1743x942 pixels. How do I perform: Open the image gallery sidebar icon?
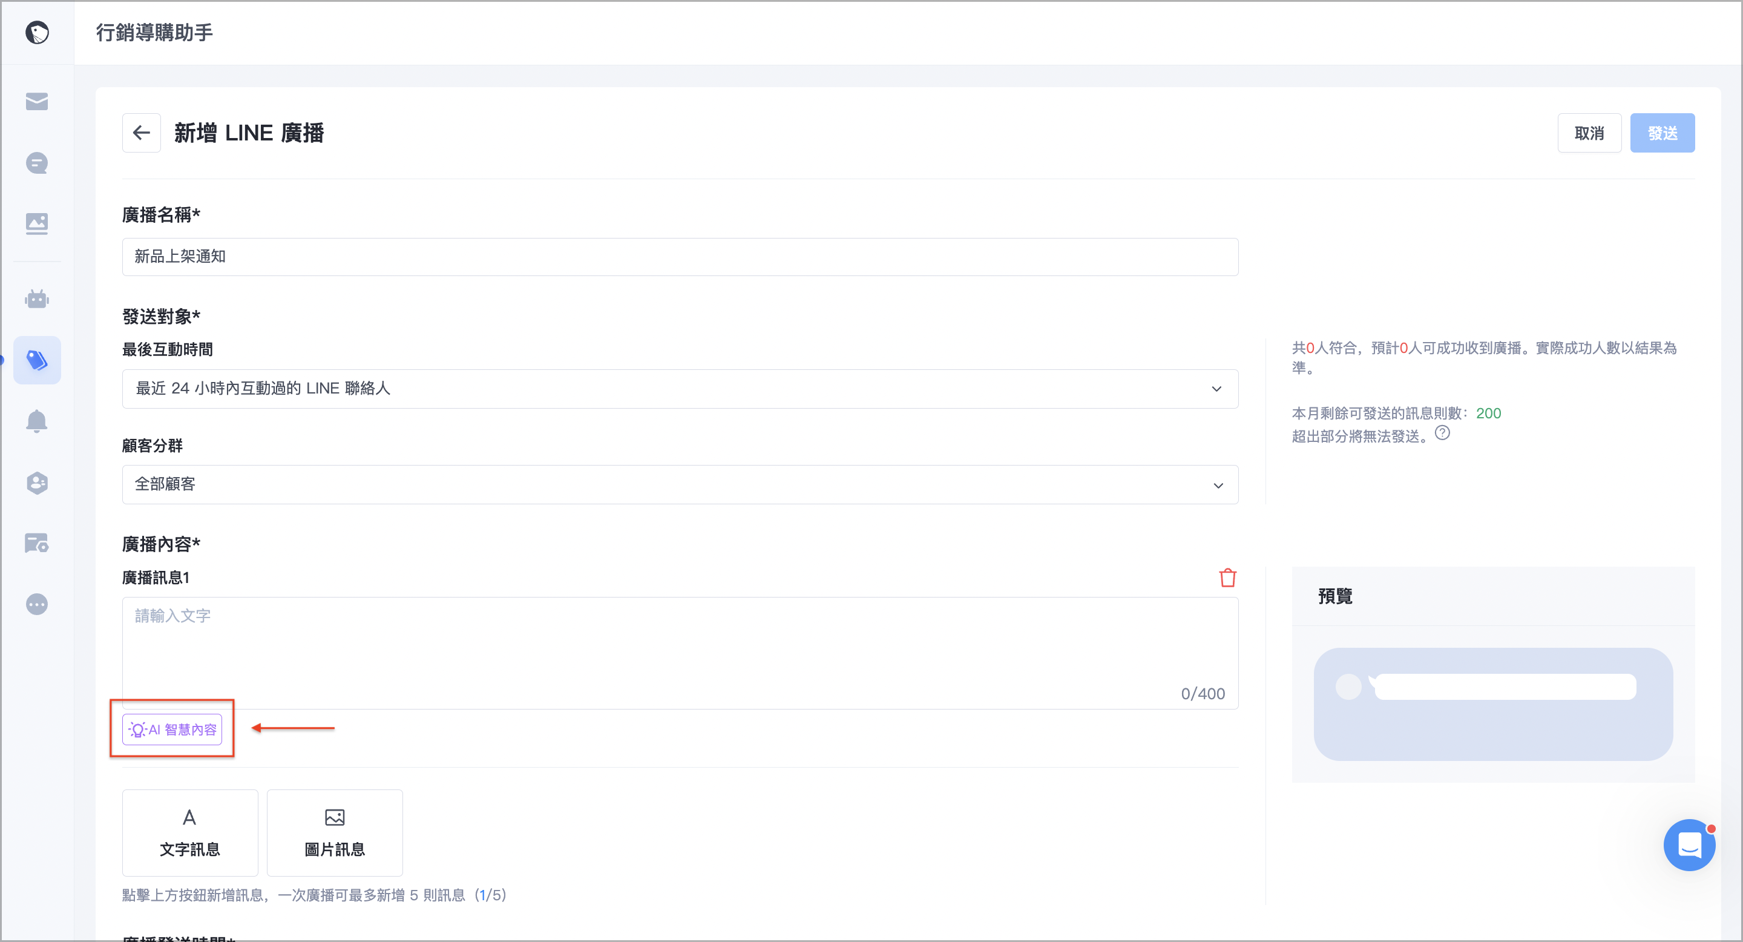point(36,223)
